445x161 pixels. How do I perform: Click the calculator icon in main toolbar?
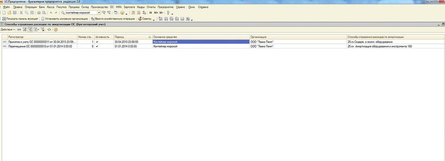point(133,13)
